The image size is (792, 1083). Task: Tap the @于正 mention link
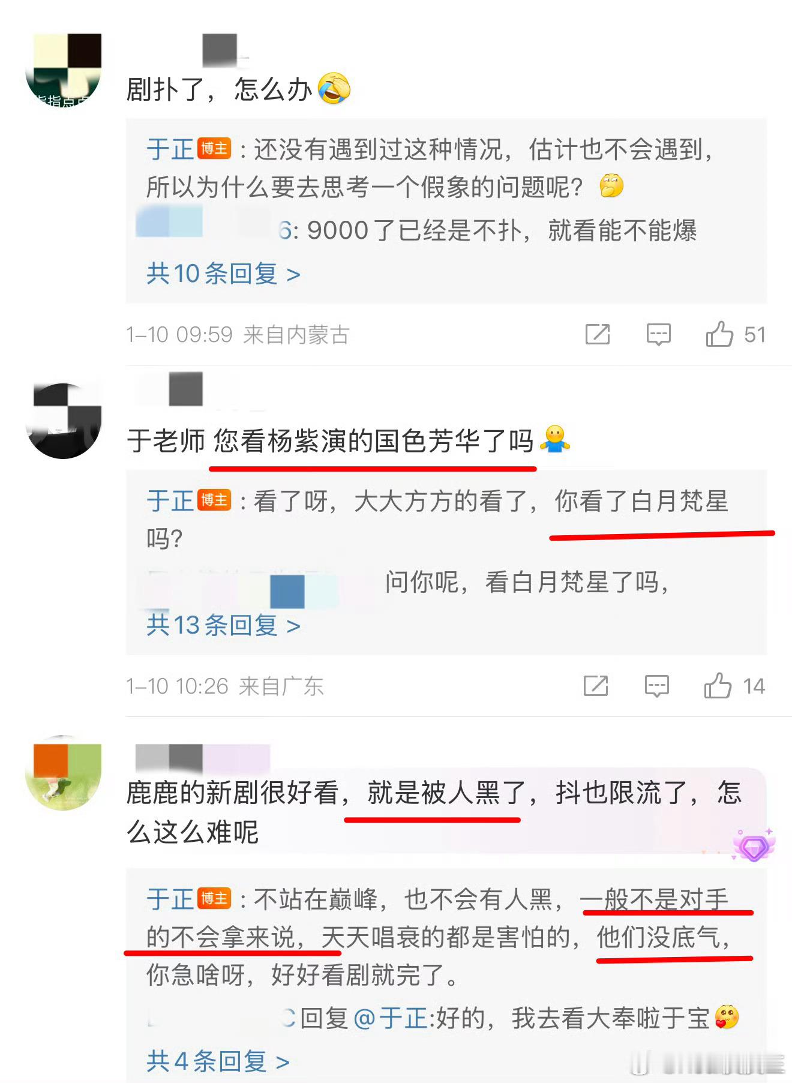point(391,1018)
